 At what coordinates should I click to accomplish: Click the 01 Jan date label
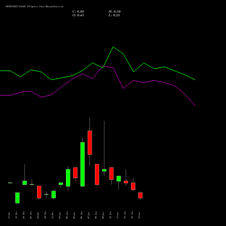pos(60,215)
